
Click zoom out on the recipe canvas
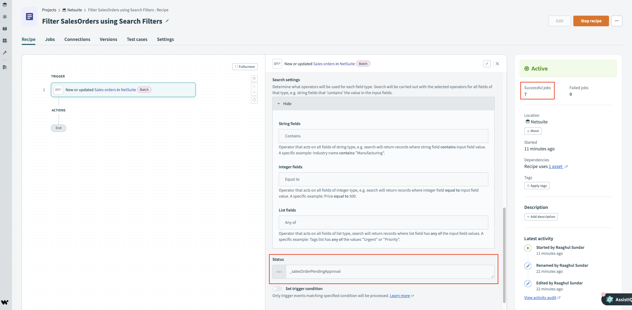[x=254, y=92]
